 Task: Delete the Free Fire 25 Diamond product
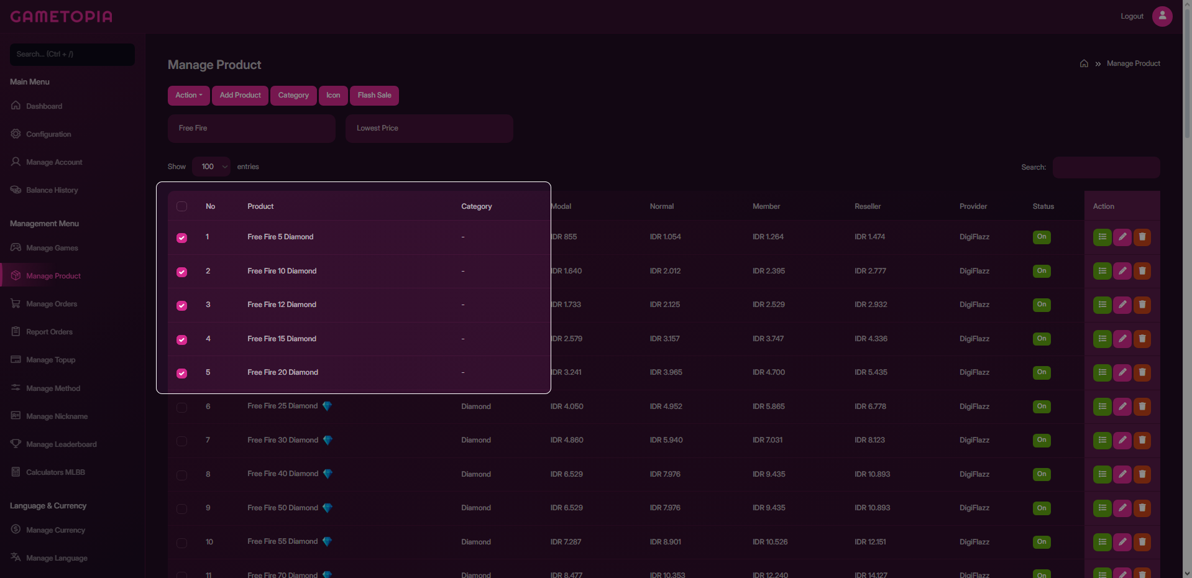coord(1142,406)
